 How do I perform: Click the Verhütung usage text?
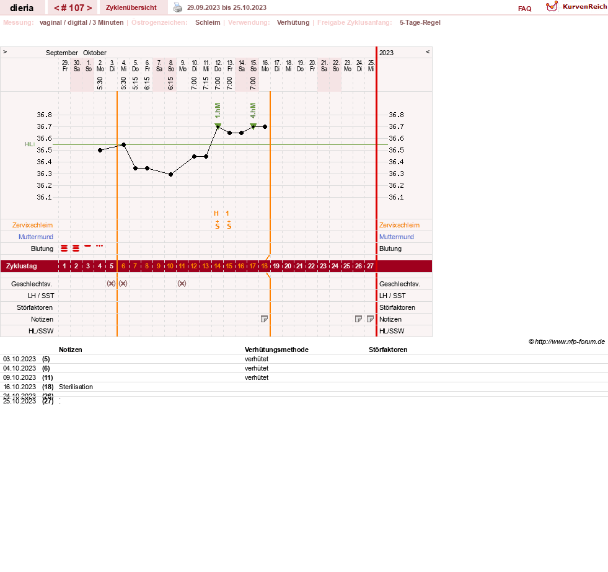(293, 22)
